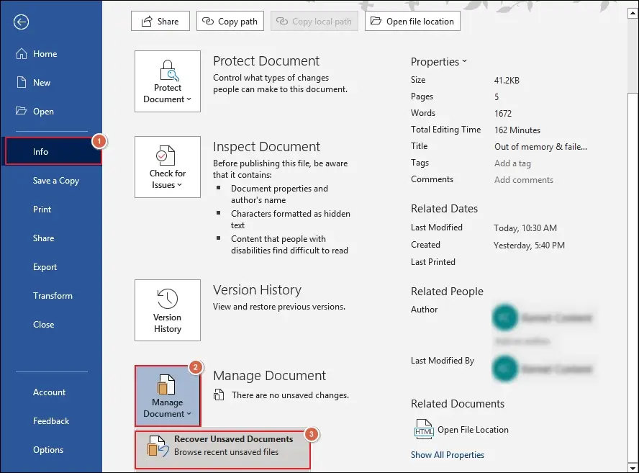Click the link icon on Copy path
Viewport: 639px width, 473px height.
coord(208,21)
